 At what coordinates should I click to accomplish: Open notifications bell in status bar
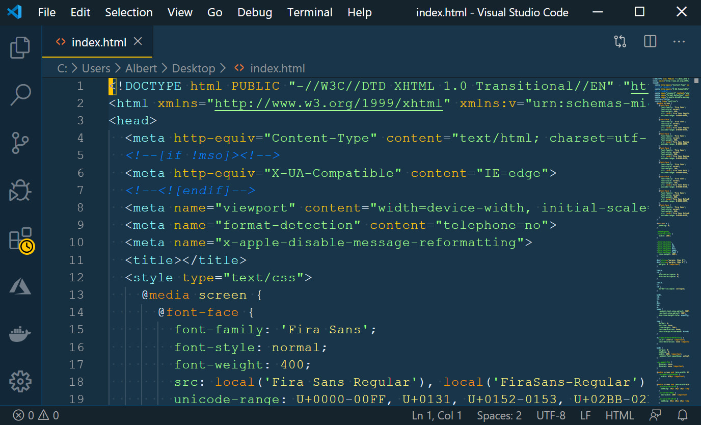point(683,415)
